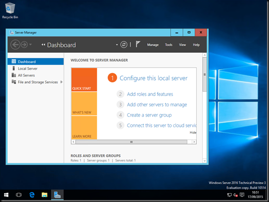Open the Tools menu

pos(169,45)
